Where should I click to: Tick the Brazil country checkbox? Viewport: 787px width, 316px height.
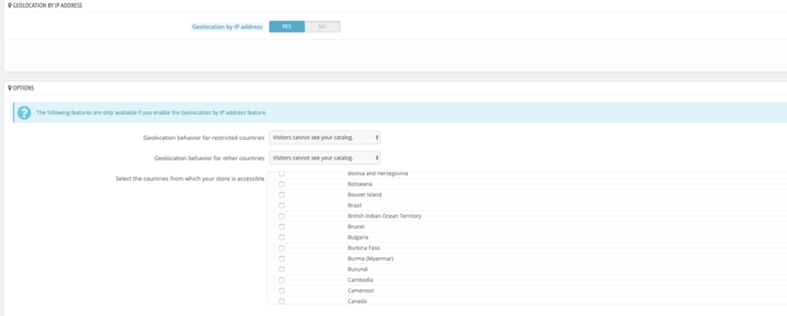[282, 205]
